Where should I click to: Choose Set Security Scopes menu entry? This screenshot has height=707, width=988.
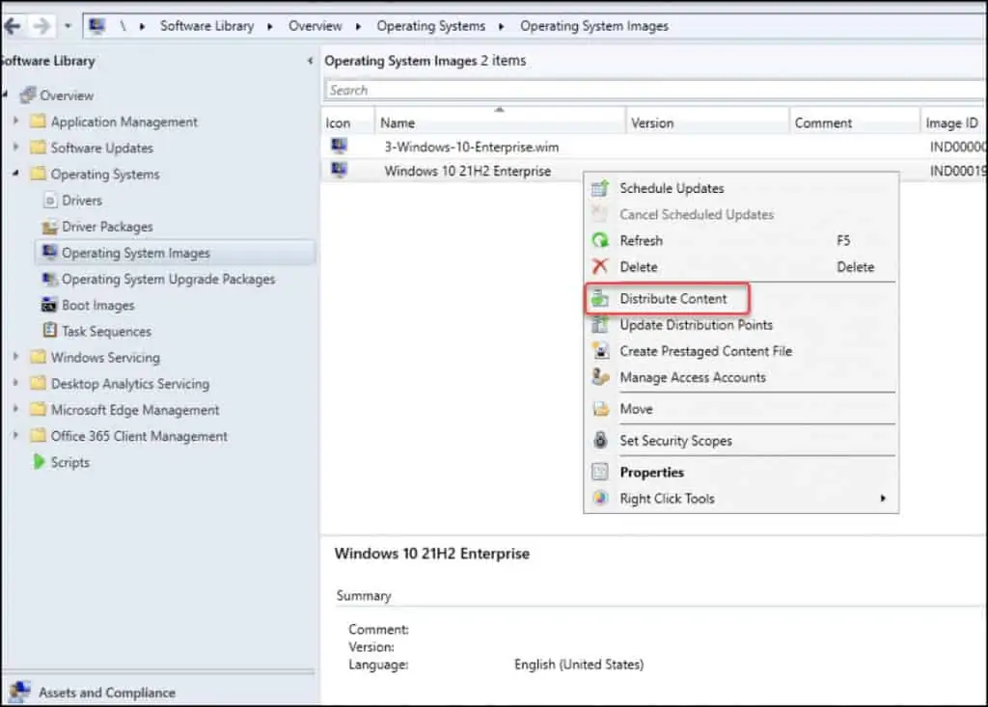coord(675,441)
